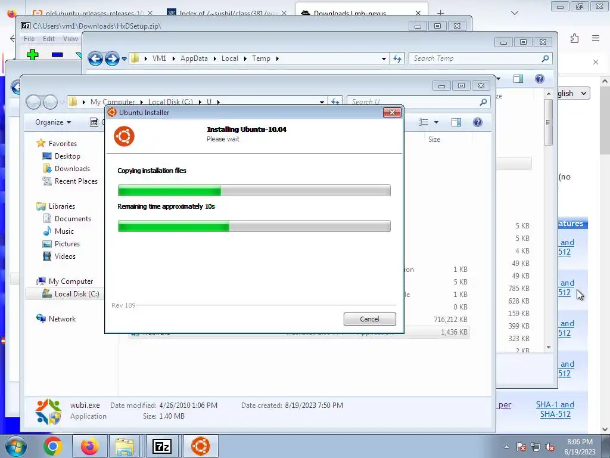Screen dimensions: 610x458
Task: Show hidden tray icons arrow
Action: coord(506,447)
